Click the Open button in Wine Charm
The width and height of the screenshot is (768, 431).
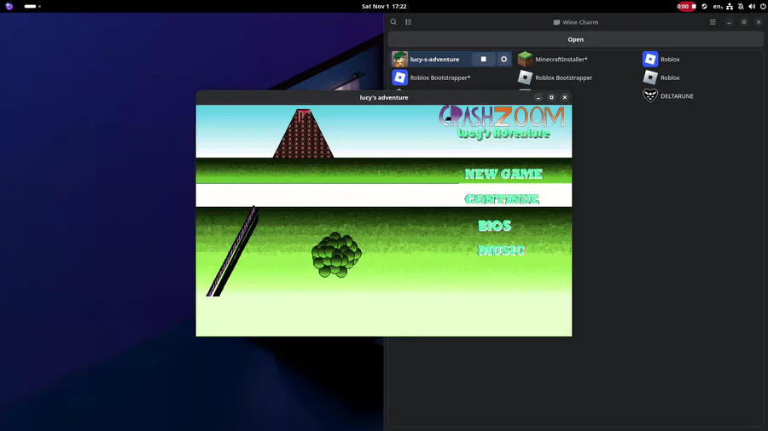click(x=575, y=39)
